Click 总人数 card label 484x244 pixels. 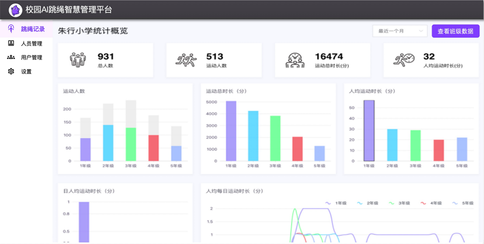tap(105, 66)
